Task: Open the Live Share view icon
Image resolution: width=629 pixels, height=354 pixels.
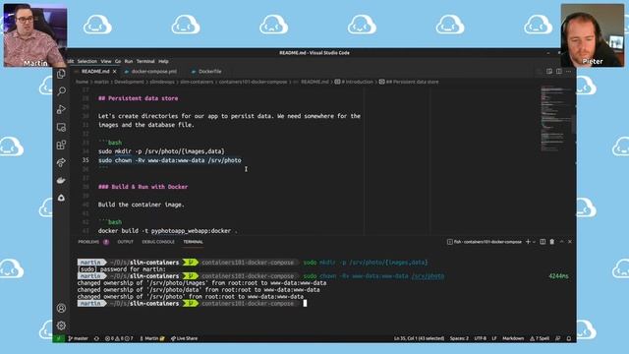Action: click(61, 162)
